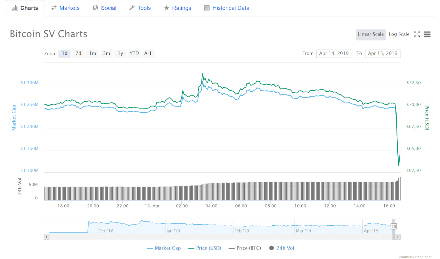Viewport: 440px width, 259px height.
Task: Grab the navigator range handle
Action: tap(394, 226)
